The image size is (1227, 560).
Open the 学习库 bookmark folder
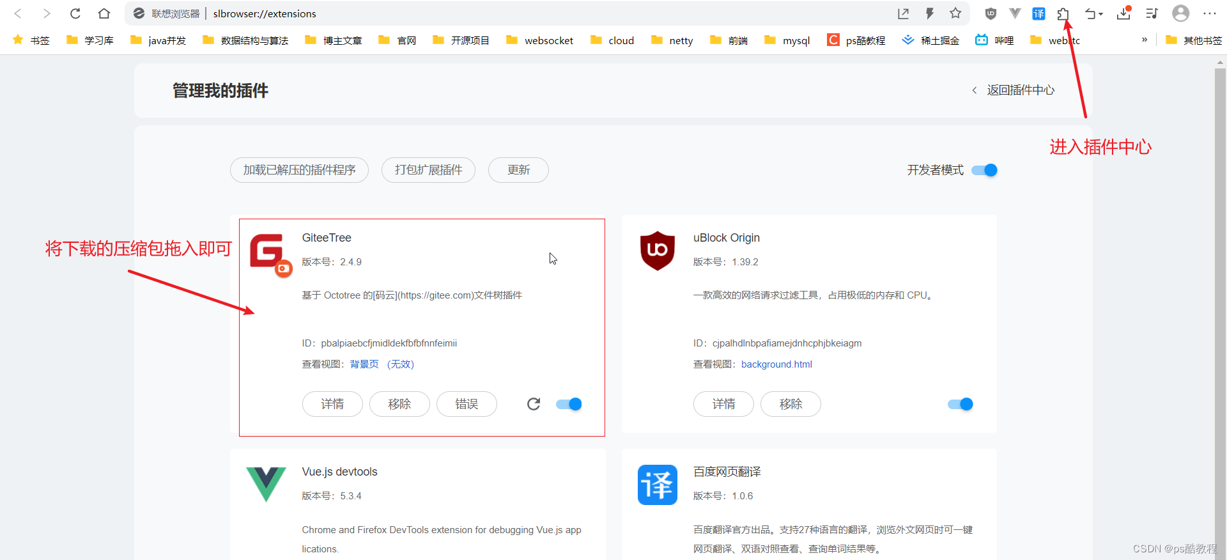point(90,40)
